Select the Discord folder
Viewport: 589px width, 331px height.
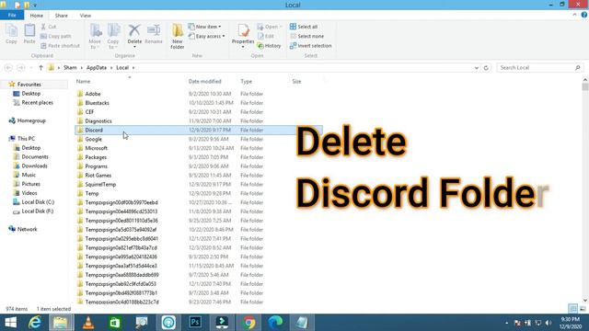(199, 131)
